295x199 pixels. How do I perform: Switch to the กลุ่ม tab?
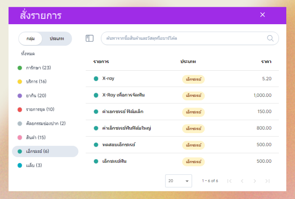[30, 39]
